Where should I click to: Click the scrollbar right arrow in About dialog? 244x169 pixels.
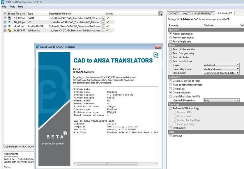156,164
